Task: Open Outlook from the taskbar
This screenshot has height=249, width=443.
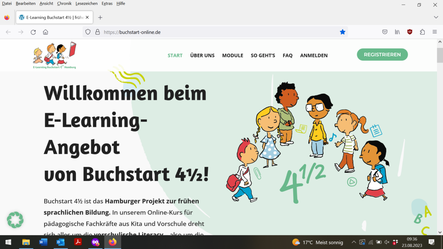Action: click(x=61, y=242)
